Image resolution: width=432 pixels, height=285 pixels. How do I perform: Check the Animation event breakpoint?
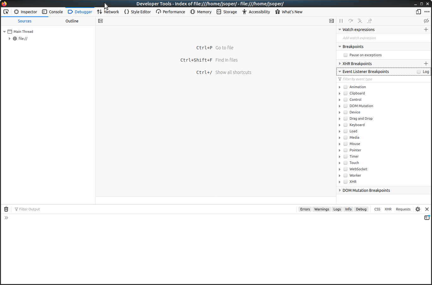[x=345, y=87]
